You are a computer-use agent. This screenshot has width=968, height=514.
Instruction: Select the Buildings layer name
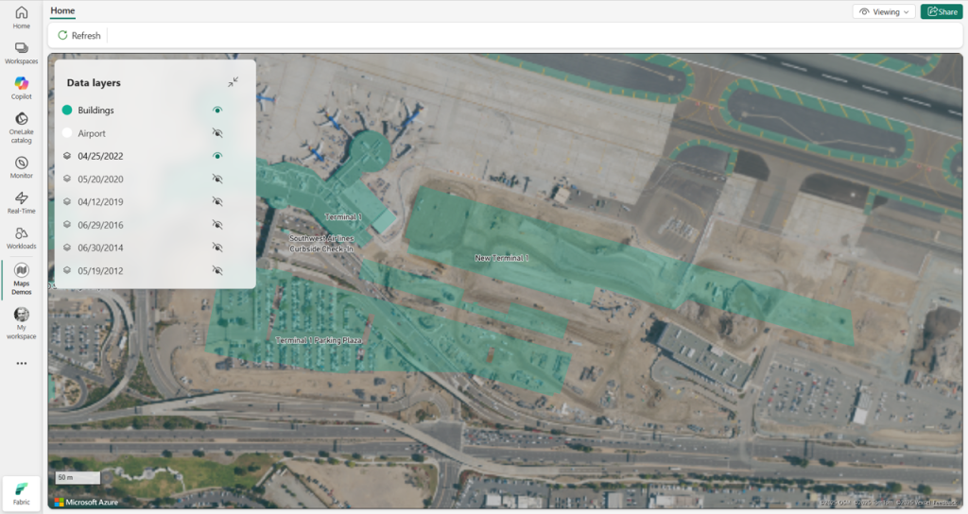[x=95, y=111]
